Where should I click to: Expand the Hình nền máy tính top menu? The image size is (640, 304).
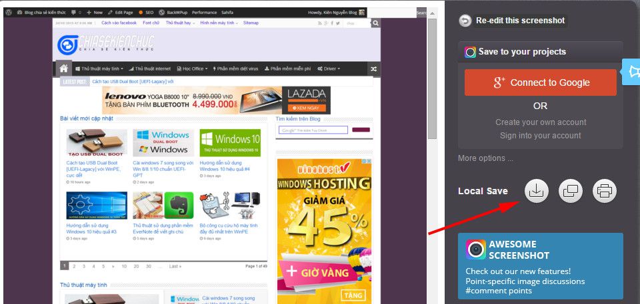tap(219, 23)
